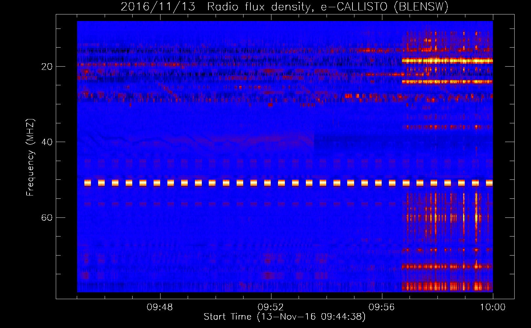Viewport: 531px width, 328px height.
Task: Click the "Start Time (13-Nov-16 09:44:38)" axis label
Action: coord(285,317)
